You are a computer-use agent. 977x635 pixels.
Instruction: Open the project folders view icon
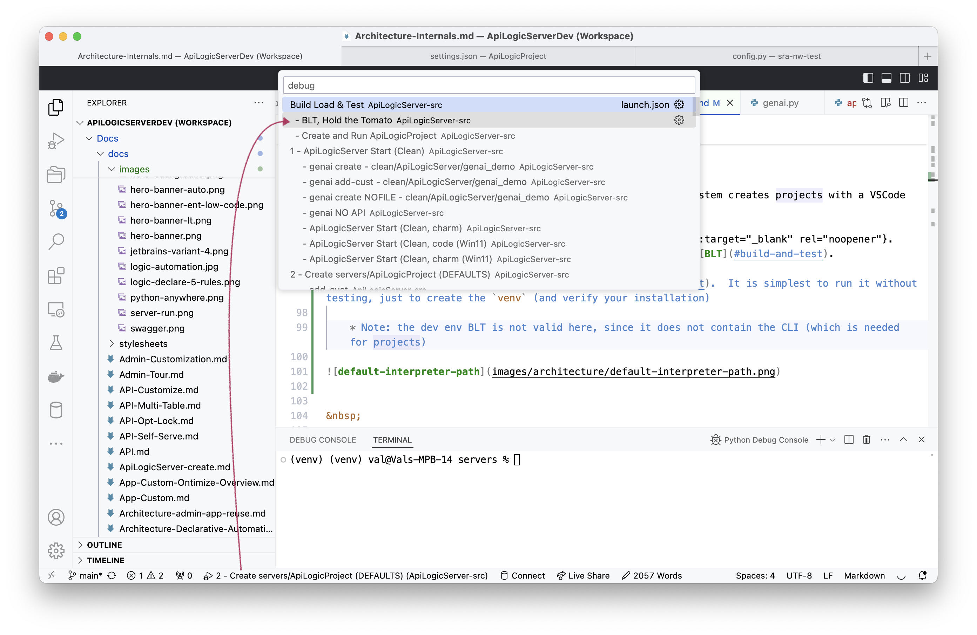(x=56, y=175)
